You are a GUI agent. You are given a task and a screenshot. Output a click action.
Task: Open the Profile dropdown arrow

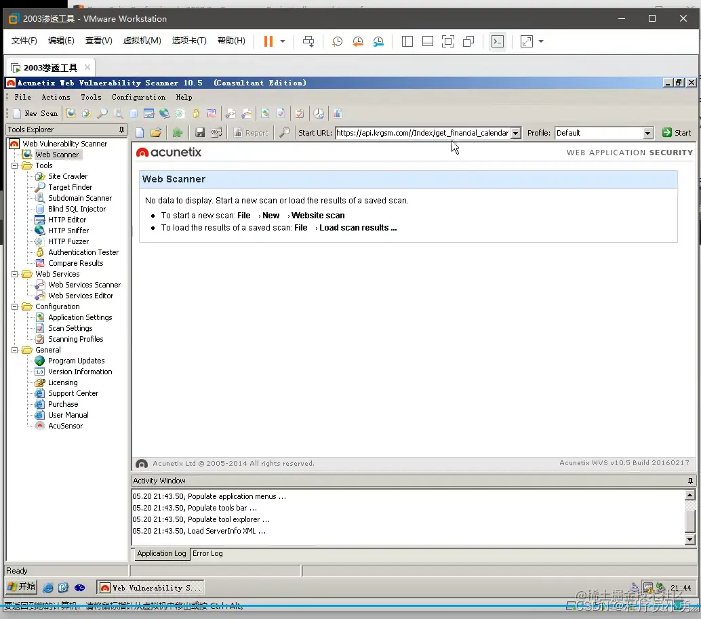click(x=648, y=133)
